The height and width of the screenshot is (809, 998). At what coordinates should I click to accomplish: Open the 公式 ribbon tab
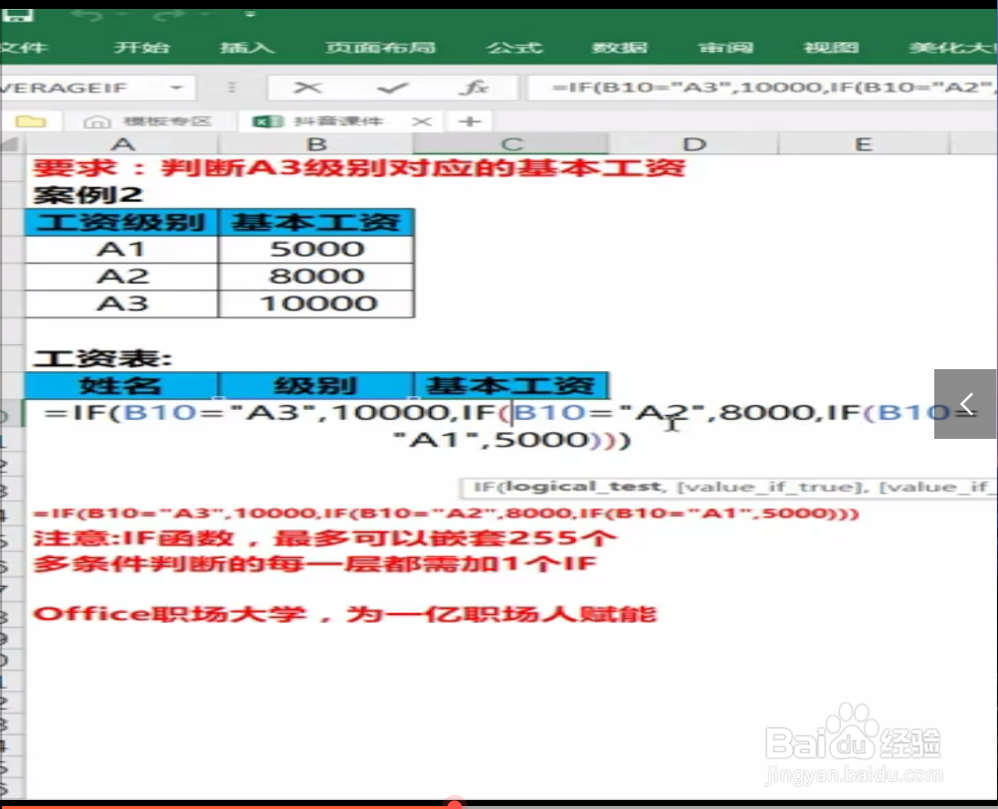tap(514, 47)
